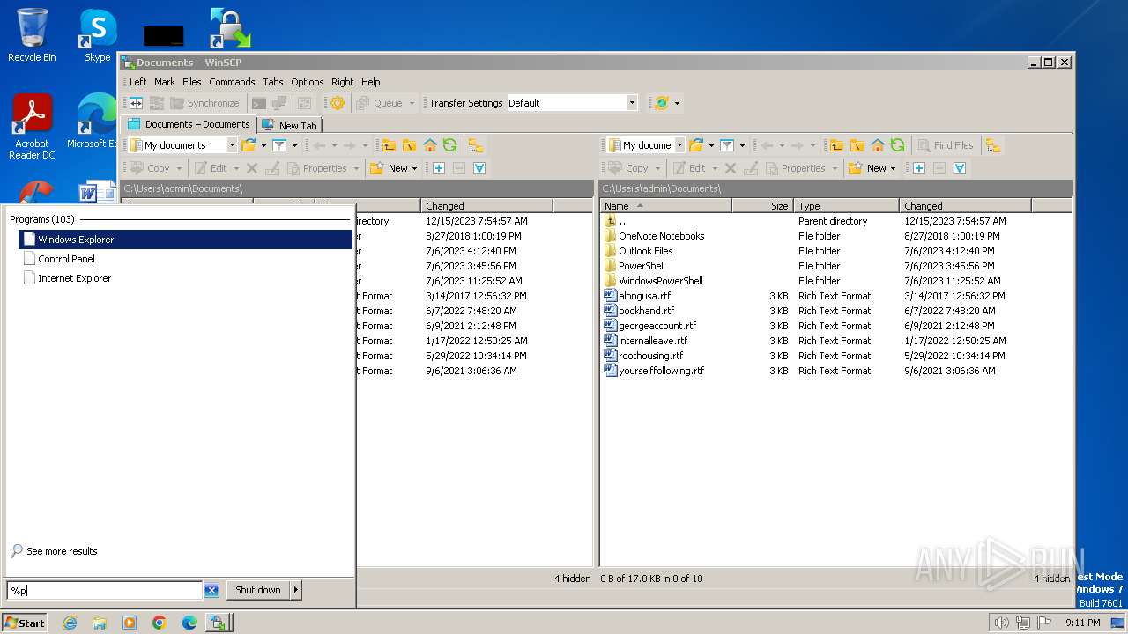Image resolution: width=1128 pixels, height=634 pixels.
Task: Click the volume speaker tray icon
Action: point(1001,623)
